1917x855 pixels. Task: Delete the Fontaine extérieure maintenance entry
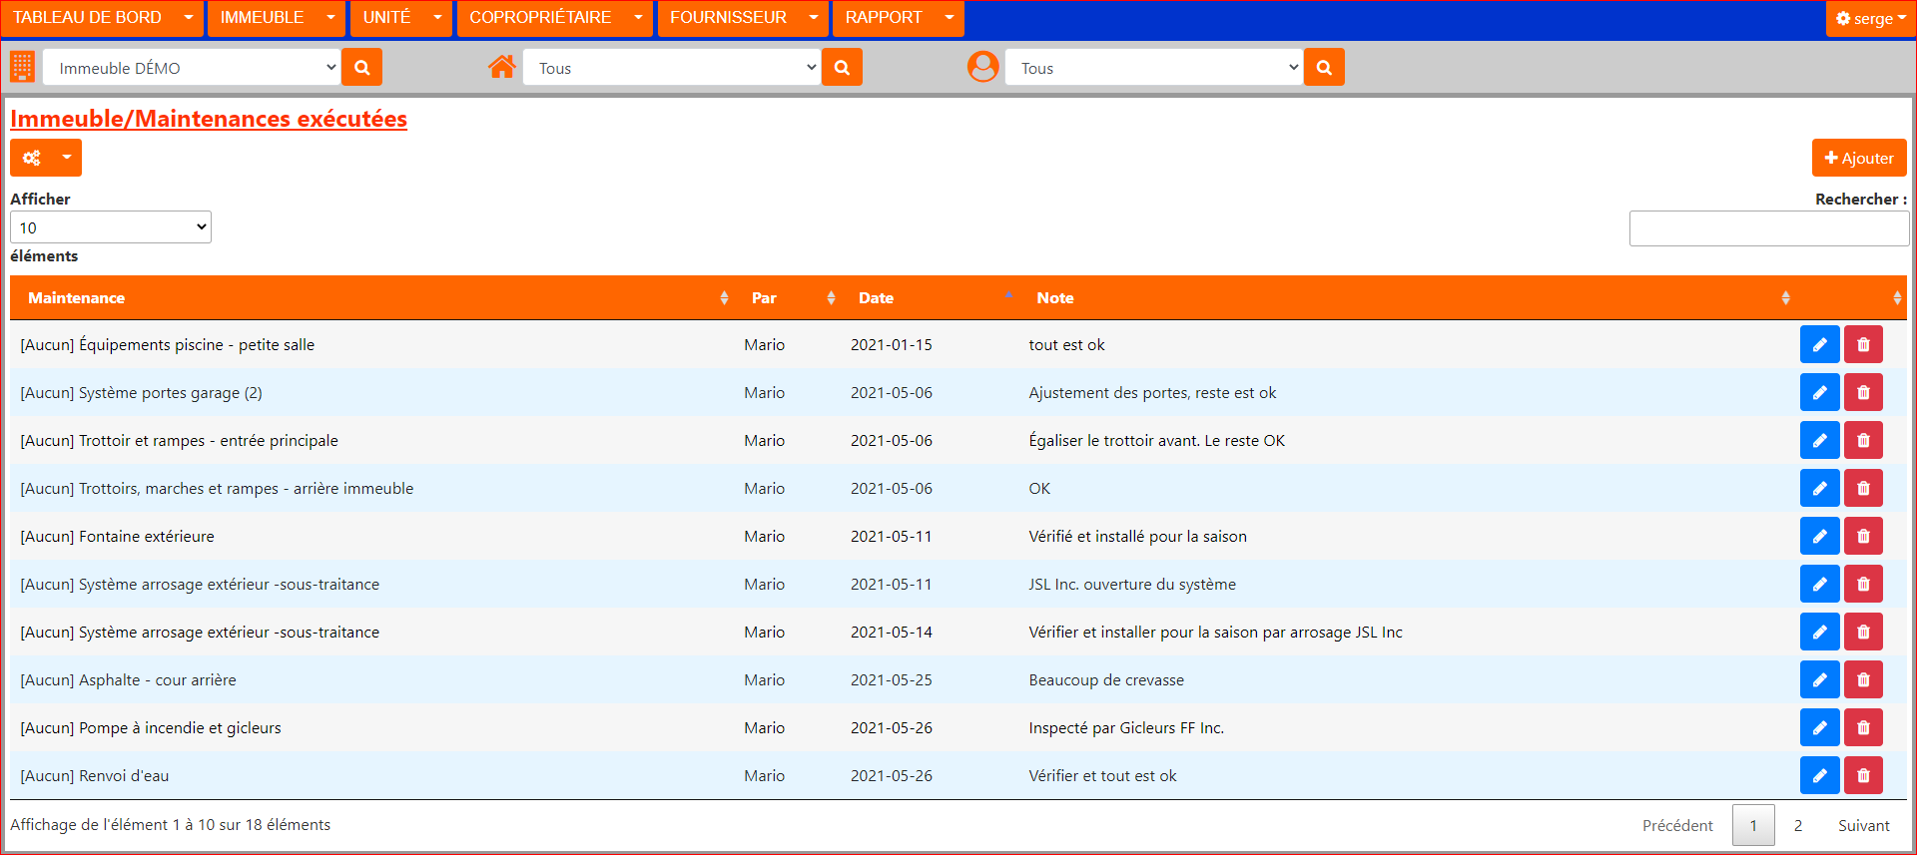[x=1863, y=537]
